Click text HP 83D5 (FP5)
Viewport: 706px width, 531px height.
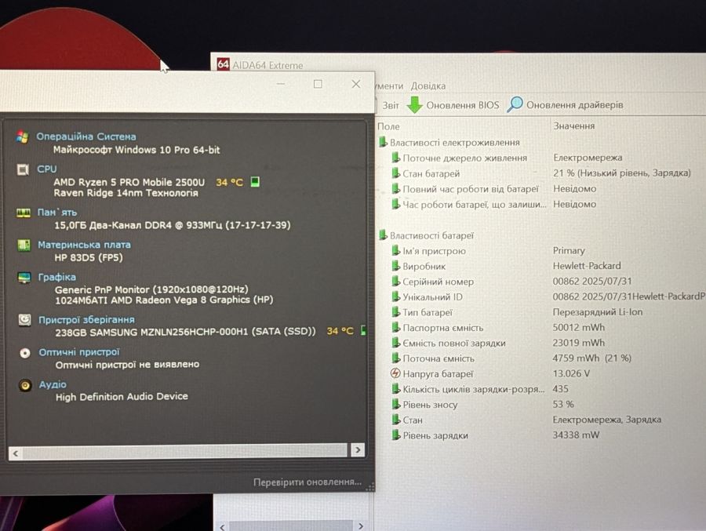pyautogui.click(x=88, y=257)
